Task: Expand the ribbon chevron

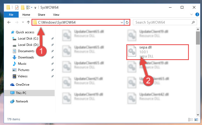Action: (191, 14)
